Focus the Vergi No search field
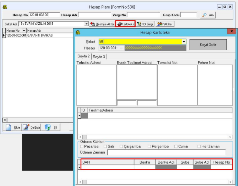This screenshot has width=238, height=186. [143, 15]
